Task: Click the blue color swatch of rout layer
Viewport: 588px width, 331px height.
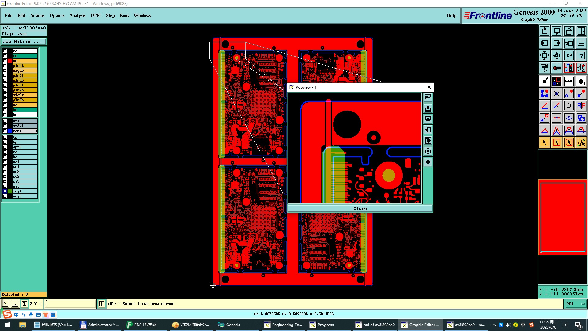Action: click(10, 131)
